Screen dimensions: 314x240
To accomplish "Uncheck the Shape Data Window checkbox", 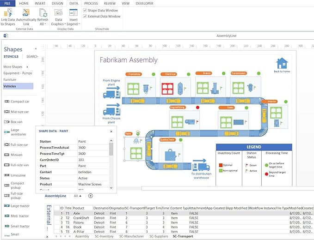I will [x=85, y=10].
